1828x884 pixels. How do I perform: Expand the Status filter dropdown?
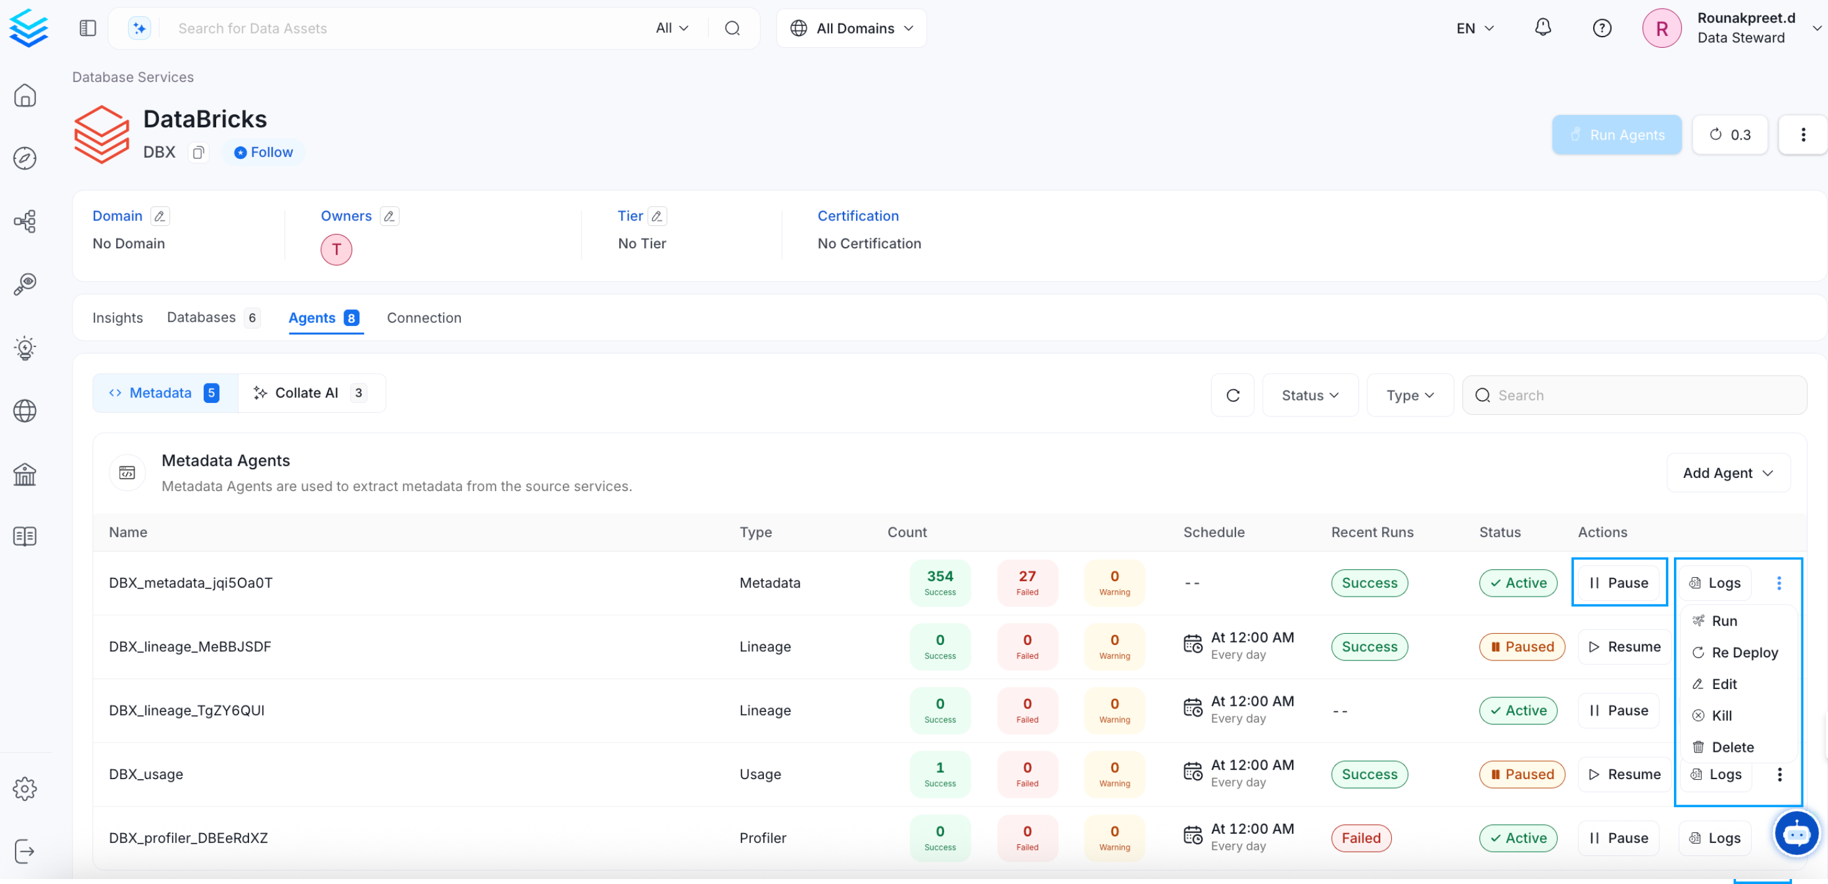(1309, 395)
